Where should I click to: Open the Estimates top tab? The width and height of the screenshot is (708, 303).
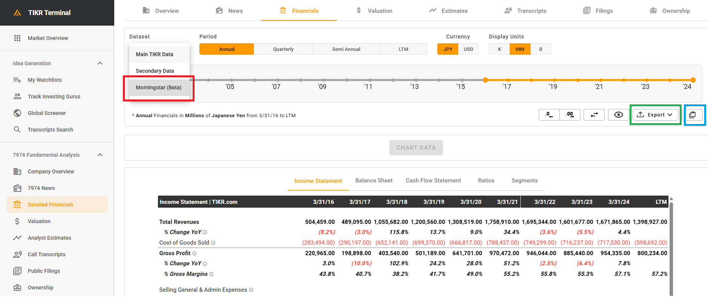coord(448,11)
